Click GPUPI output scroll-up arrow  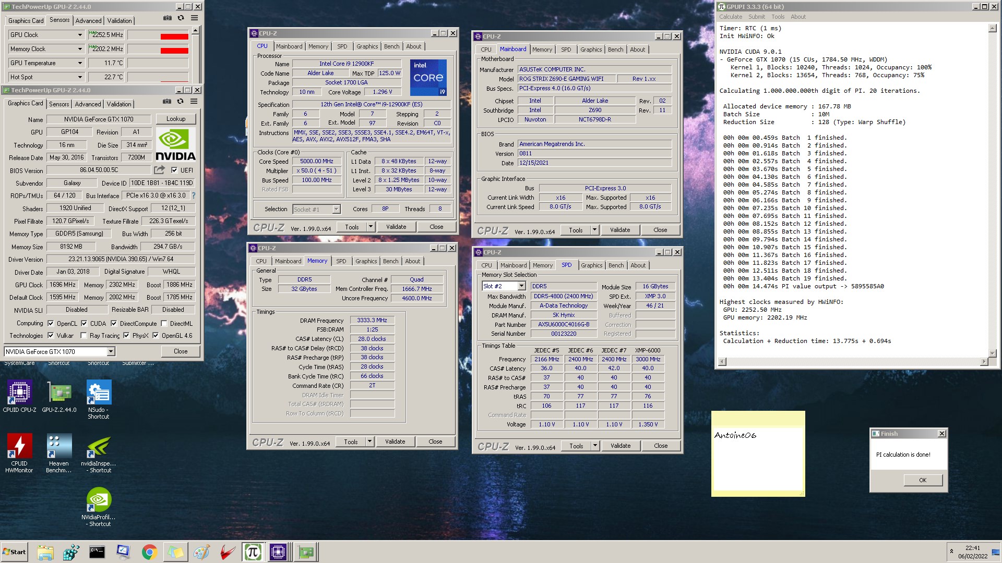tap(992, 28)
